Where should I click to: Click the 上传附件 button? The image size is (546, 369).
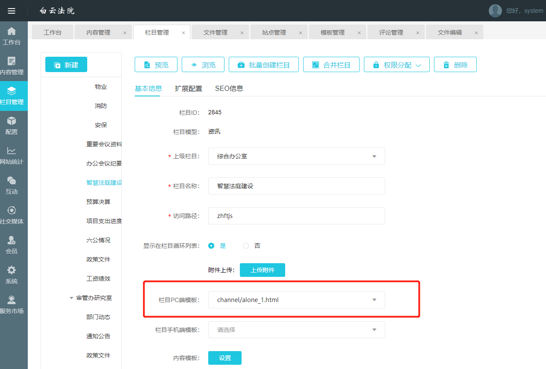point(262,270)
